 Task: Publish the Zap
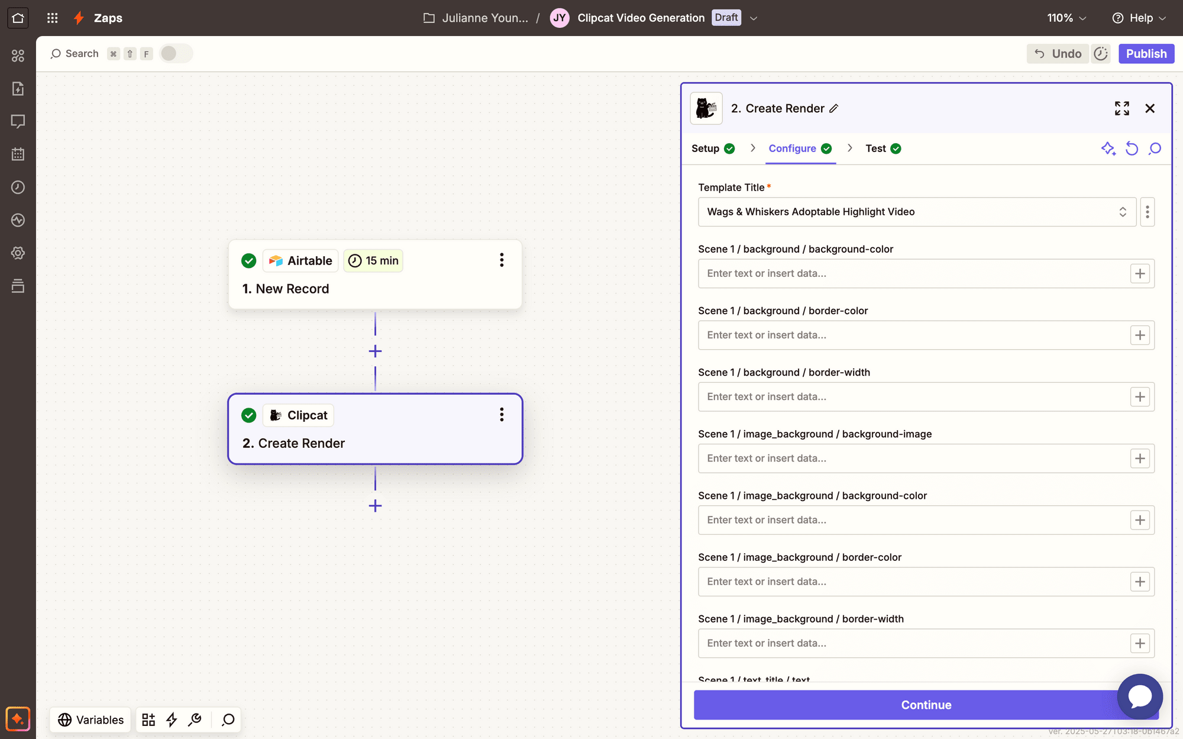pos(1146,53)
